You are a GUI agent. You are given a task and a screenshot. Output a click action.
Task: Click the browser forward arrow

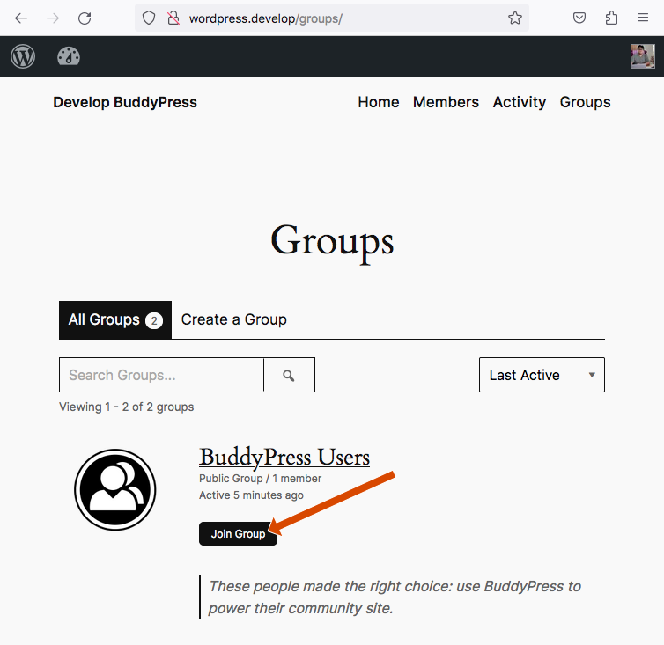pyautogui.click(x=53, y=18)
